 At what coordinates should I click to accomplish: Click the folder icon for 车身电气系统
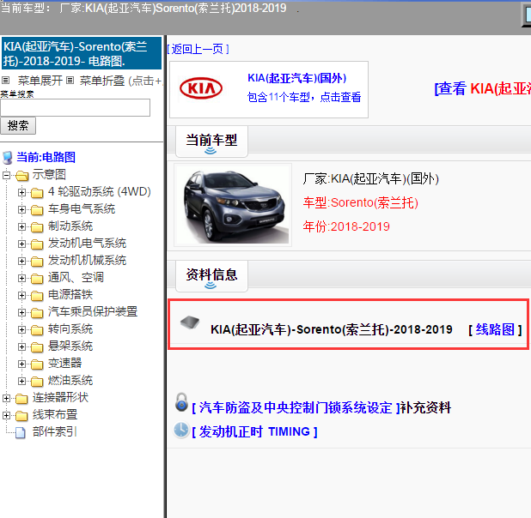pyautogui.click(x=37, y=210)
